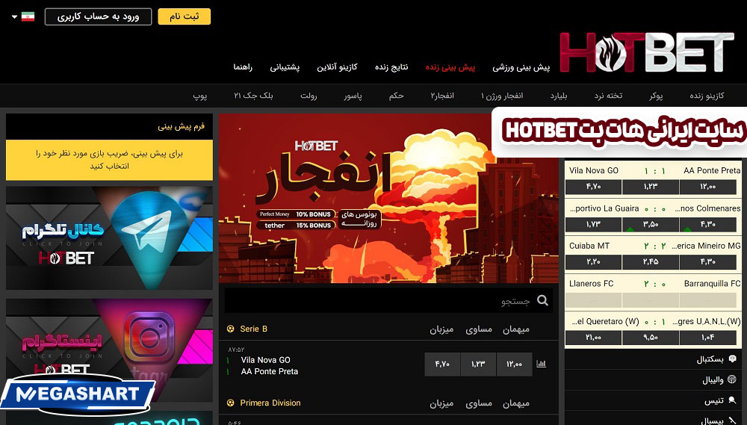This screenshot has height=425, width=747.
Task: Pick ۴,۷۰ odds in sidebar Vila Nova GO card
Action: tap(593, 187)
